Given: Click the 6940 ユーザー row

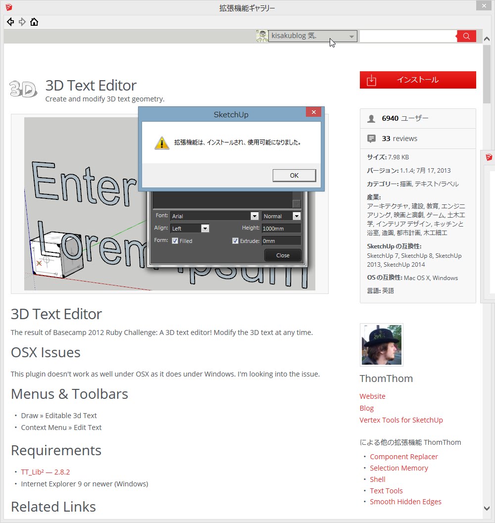Looking at the screenshot, I should click(418, 118).
